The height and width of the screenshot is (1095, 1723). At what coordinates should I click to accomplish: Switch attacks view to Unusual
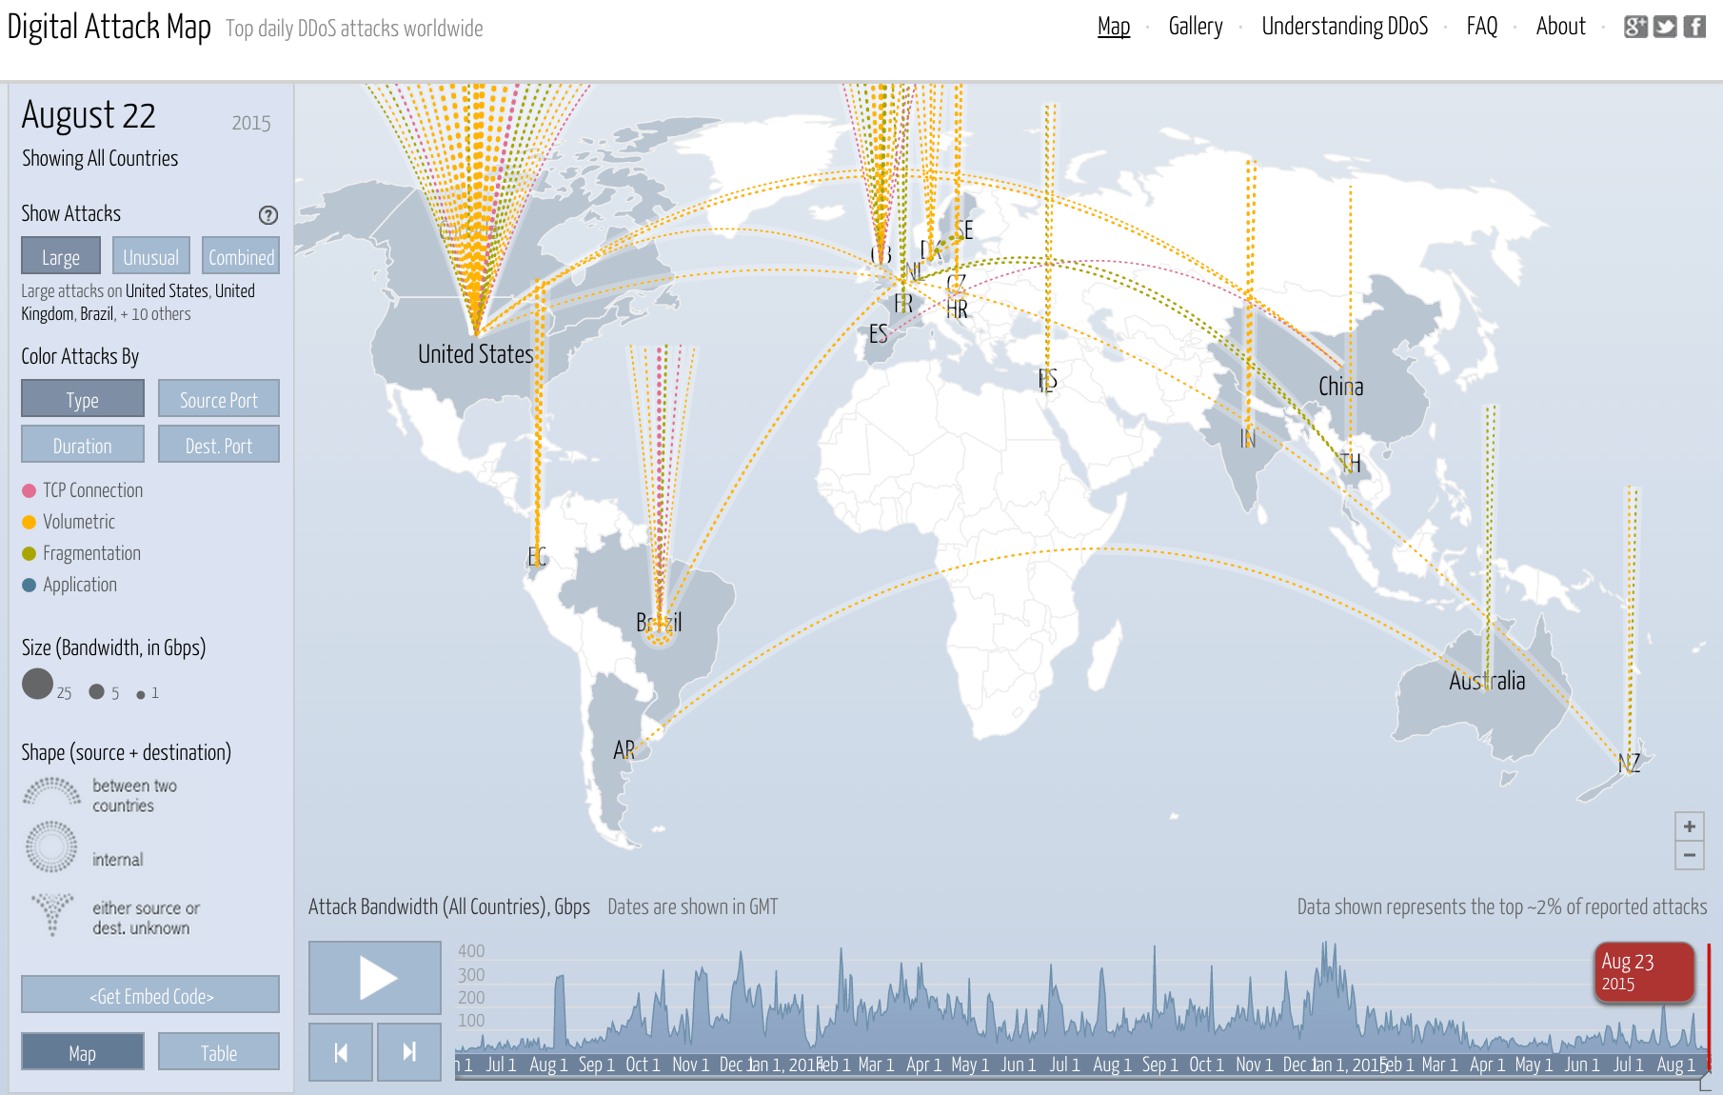150,255
